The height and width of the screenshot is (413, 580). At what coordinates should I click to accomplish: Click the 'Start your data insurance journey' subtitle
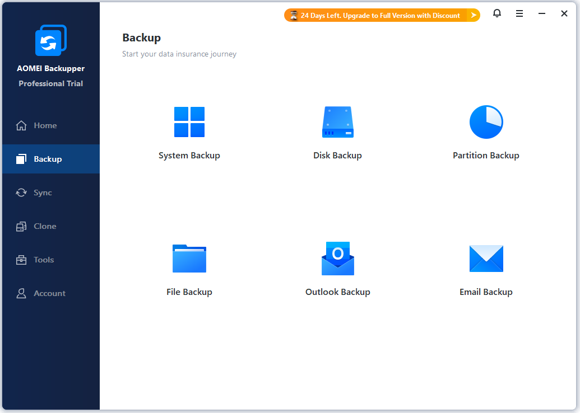[179, 54]
